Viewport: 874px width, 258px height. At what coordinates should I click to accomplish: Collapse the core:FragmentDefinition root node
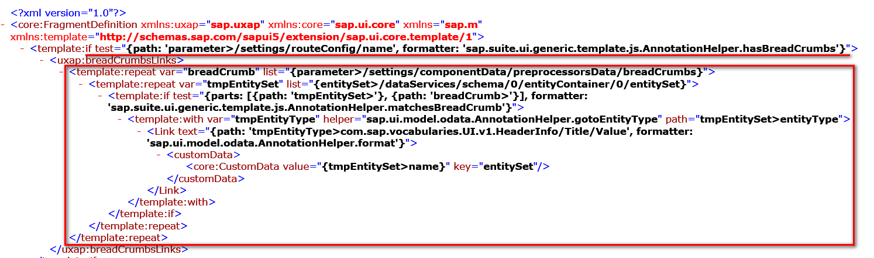pos(4,25)
